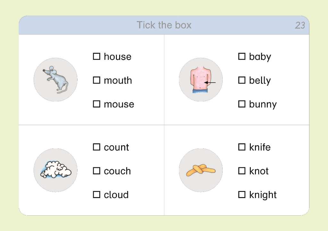
Task: Tick the count checkbox
Action: click(96, 147)
